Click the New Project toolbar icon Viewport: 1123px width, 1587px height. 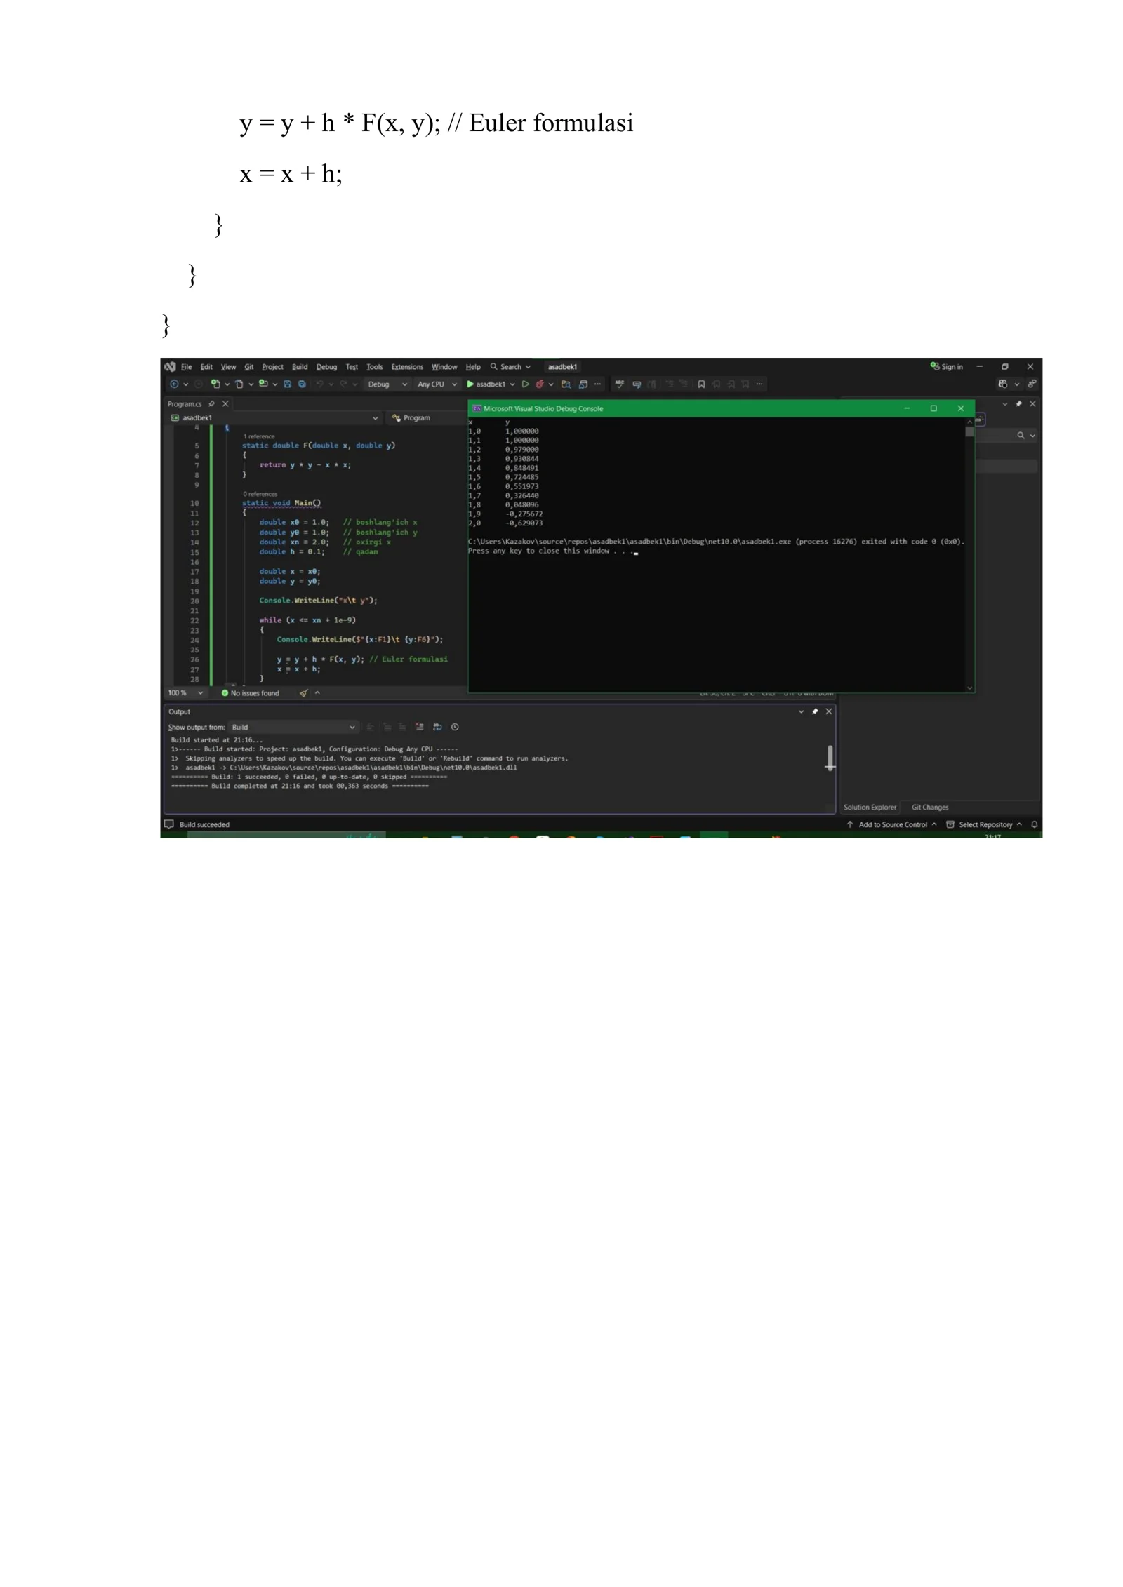[215, 384]
